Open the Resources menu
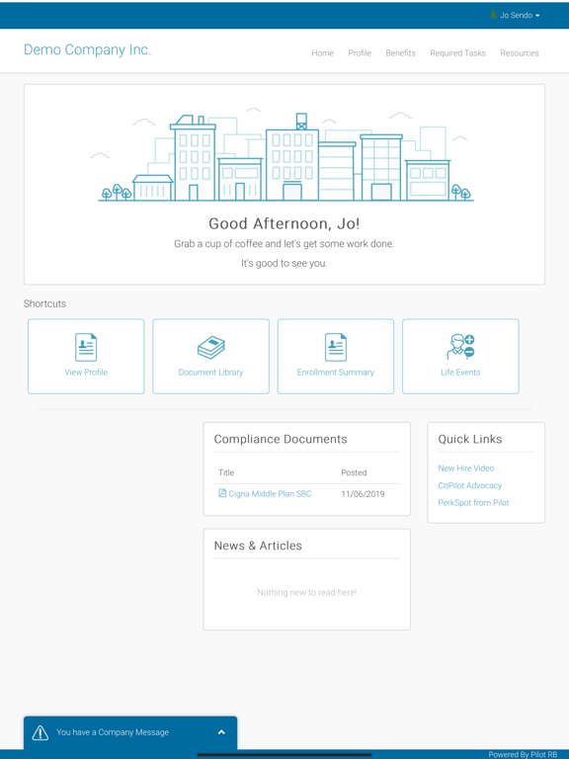This screenshot has height=759, width=569. pos(520,53)
